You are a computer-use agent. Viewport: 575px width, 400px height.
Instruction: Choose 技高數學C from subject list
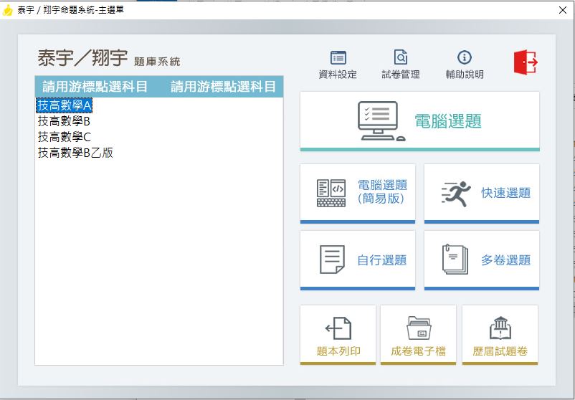click(65, 137)
